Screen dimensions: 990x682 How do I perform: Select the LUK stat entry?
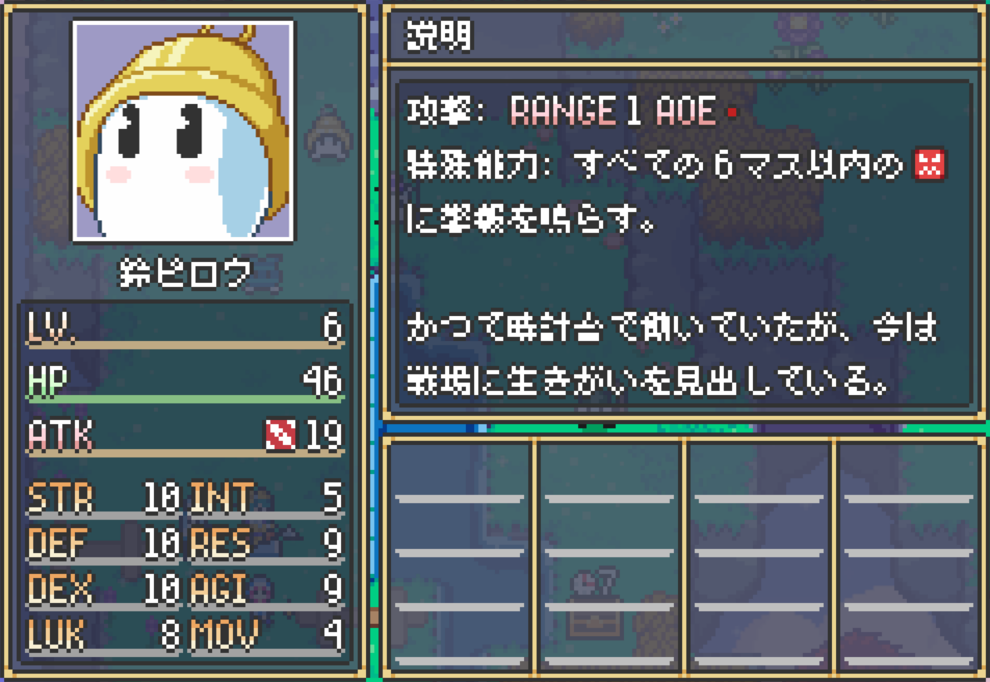(105, 635)
